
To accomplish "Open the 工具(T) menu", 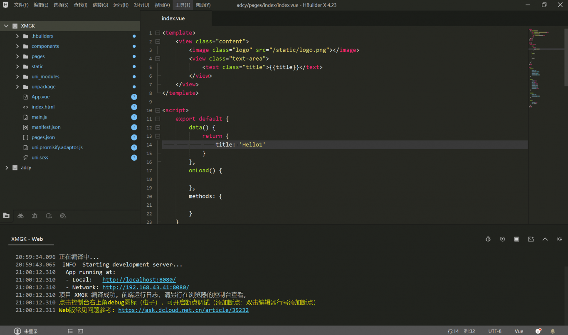I will click(183, 5).
